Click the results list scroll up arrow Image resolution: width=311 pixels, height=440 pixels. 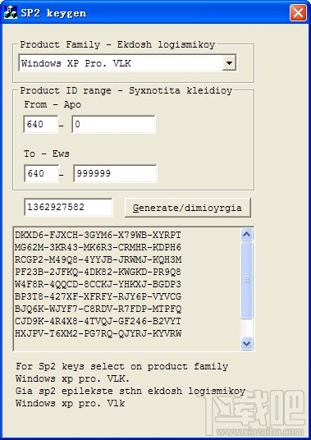247,235
